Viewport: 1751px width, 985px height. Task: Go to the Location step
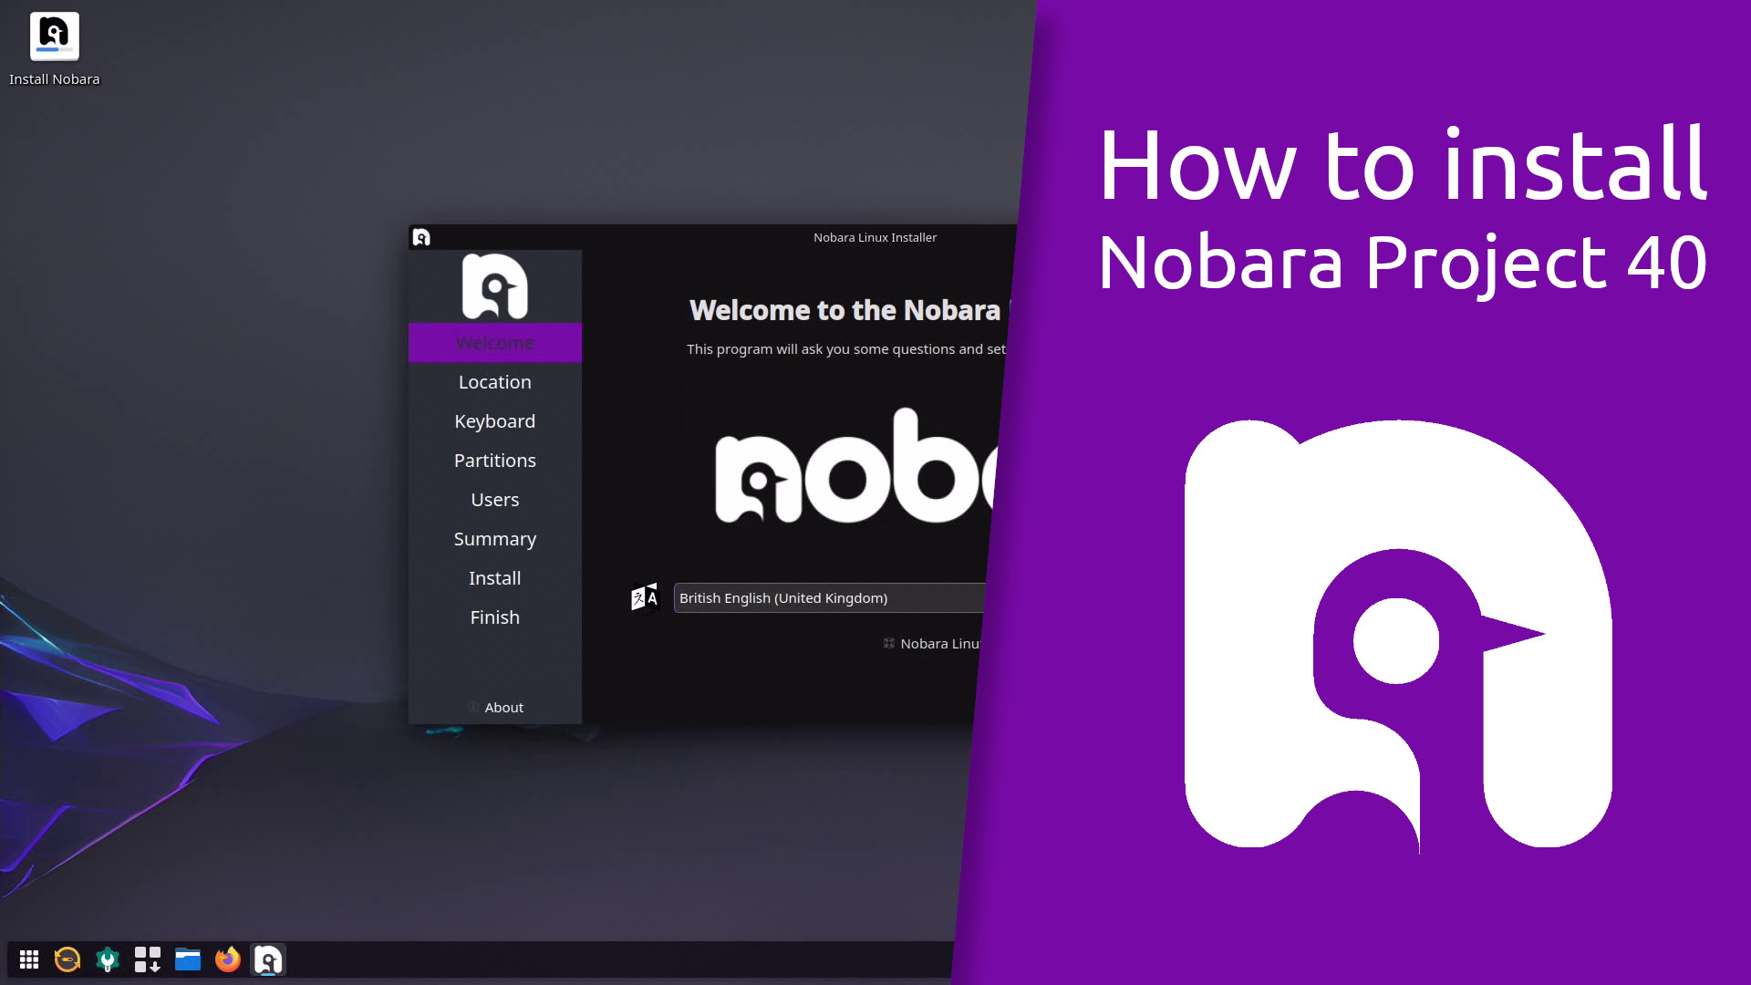pyautogui.click(x=494, y=382)
